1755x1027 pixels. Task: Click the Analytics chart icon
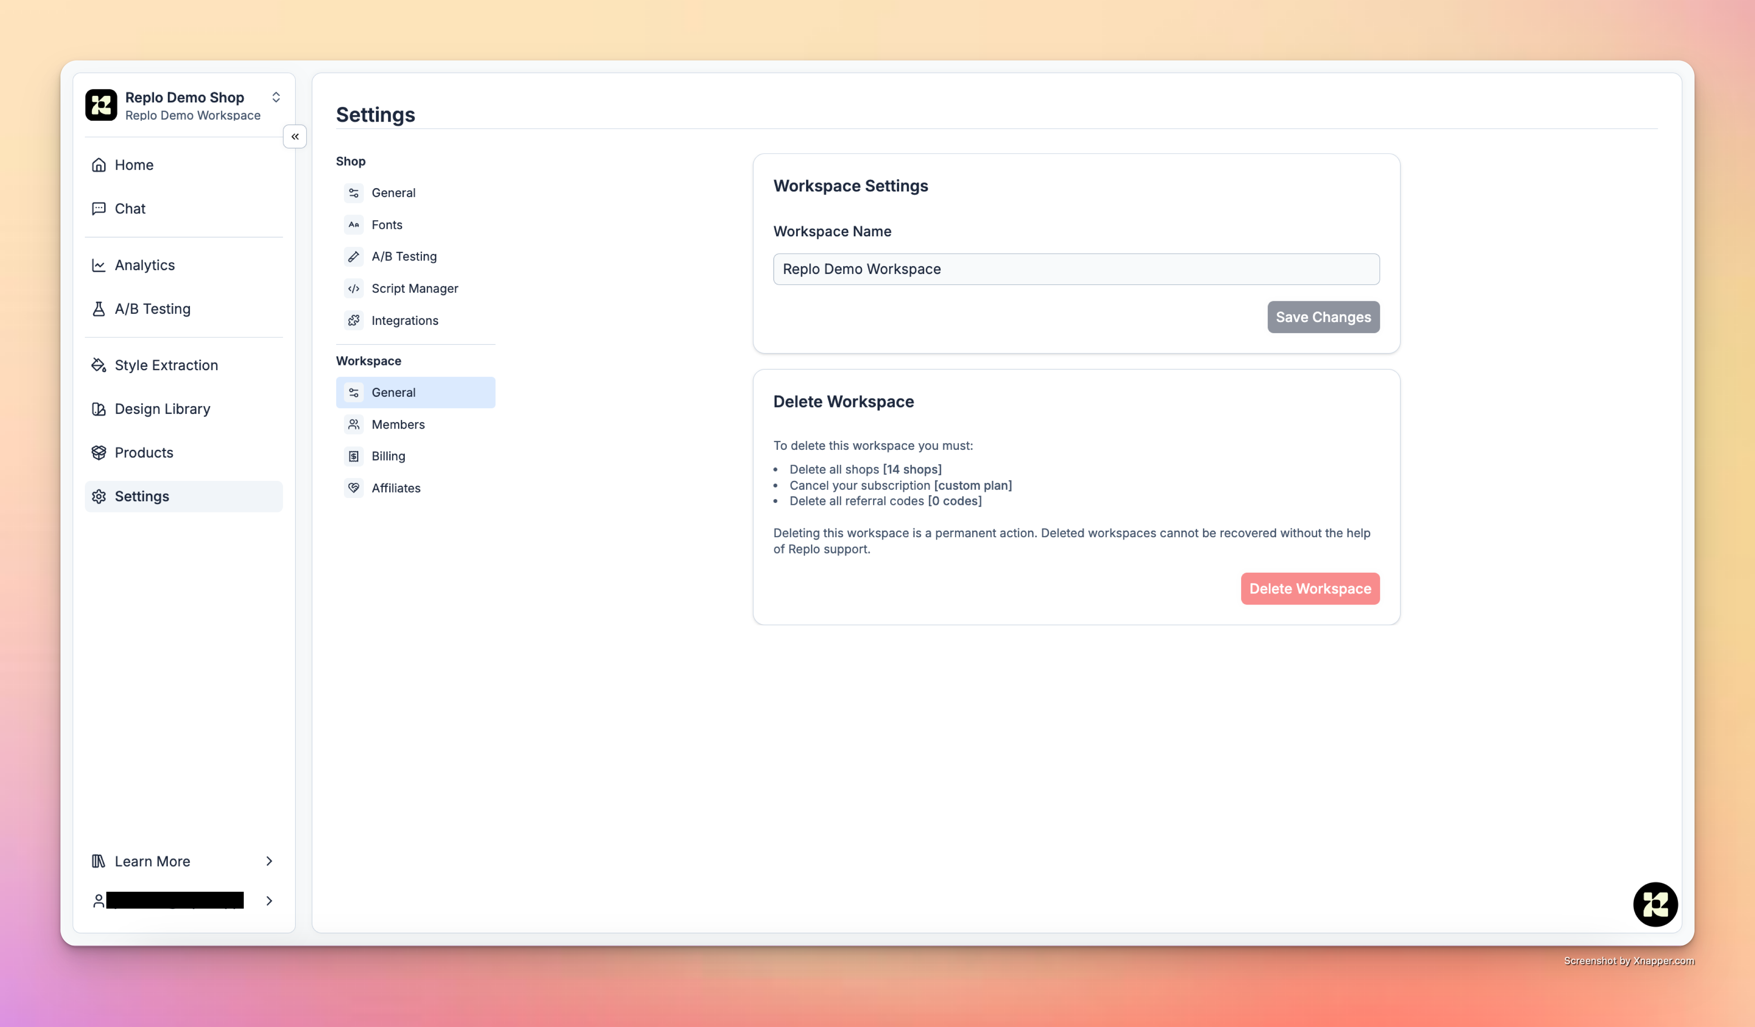99,265
